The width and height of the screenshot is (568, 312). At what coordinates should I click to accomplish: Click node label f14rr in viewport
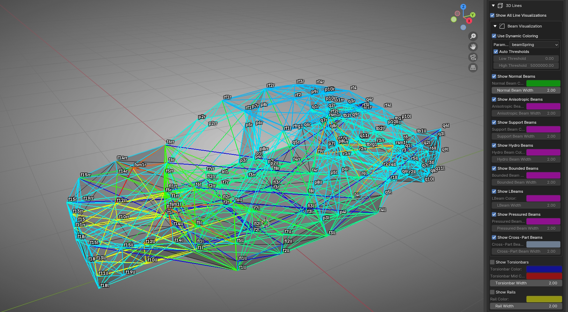pyautogui.click(x=122, y=158)
